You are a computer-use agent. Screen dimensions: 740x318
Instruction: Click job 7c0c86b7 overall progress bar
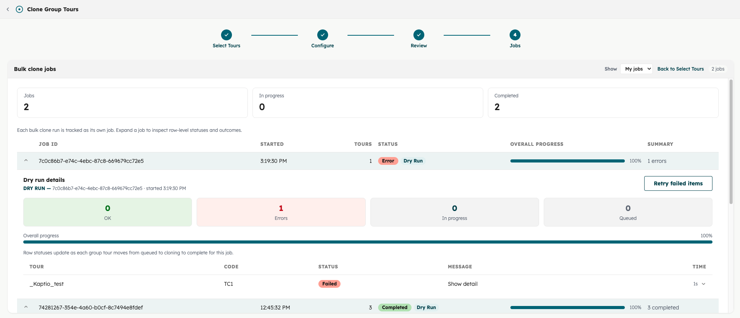[x=567, y=161]
